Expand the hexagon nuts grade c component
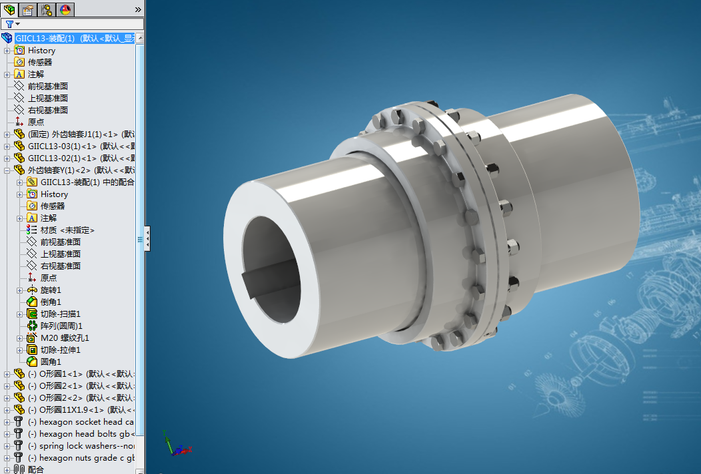The image size is (701, 474). [7, 459]
